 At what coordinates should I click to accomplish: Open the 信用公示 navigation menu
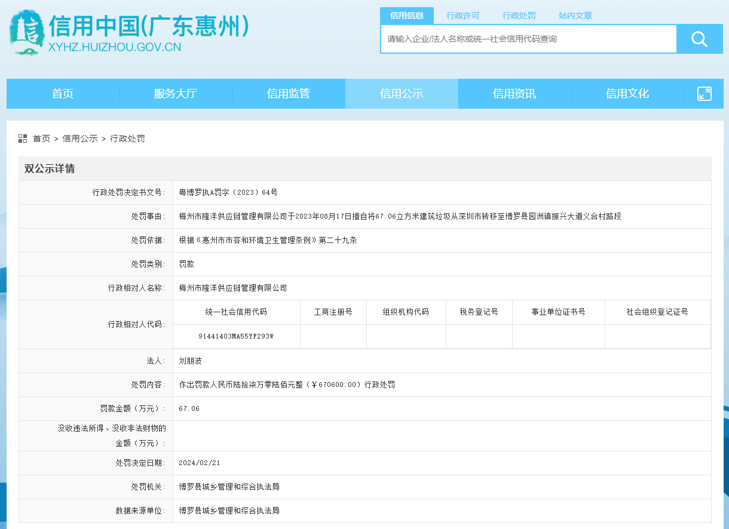(x=402, y=94)
